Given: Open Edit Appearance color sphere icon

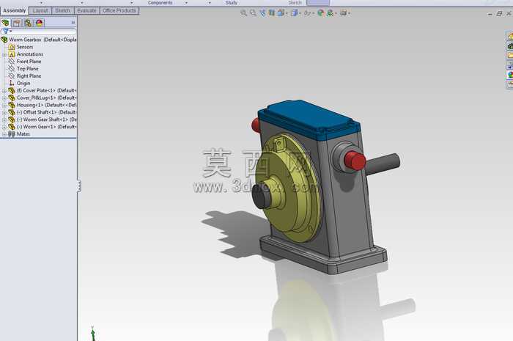Looking at the screenshot, I should 321,13.
